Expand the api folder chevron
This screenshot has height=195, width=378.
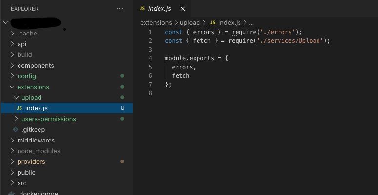(13, 44)
